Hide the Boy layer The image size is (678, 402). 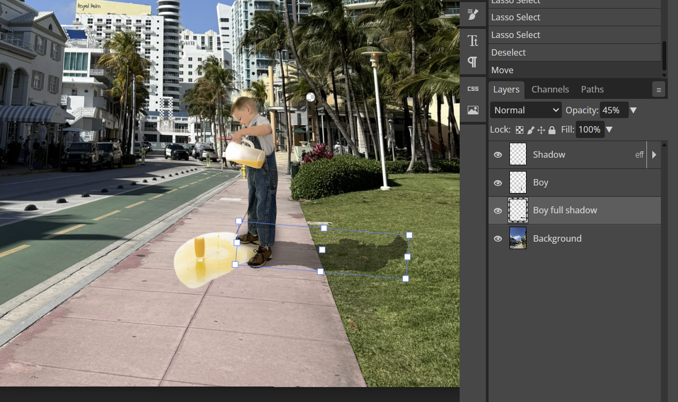point(498,183)
